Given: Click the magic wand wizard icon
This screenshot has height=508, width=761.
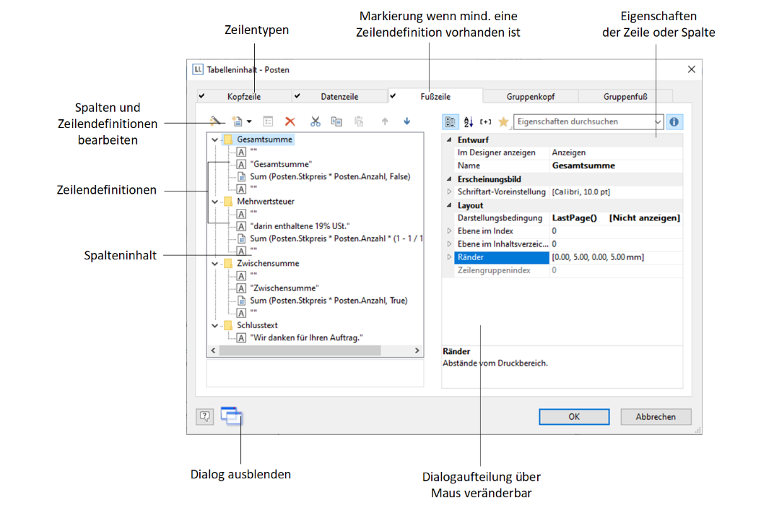Looking at the screenshot, I should 215,122.
